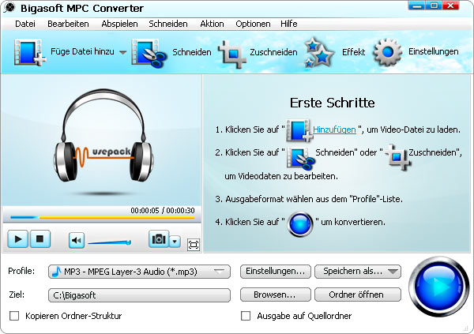Open the Aktion menu
The height and width of the screenshot is (334, 474).
tap(212, 24)
